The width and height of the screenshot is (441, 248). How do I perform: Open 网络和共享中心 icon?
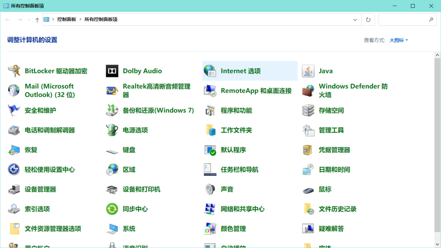point(210,209)
